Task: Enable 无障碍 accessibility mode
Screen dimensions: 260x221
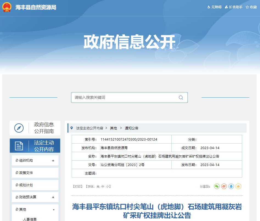Action: (x=214, y=7)
